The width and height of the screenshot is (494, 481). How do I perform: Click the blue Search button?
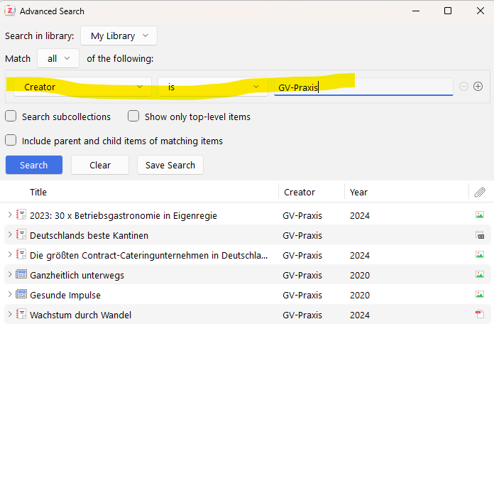[34, 165]
